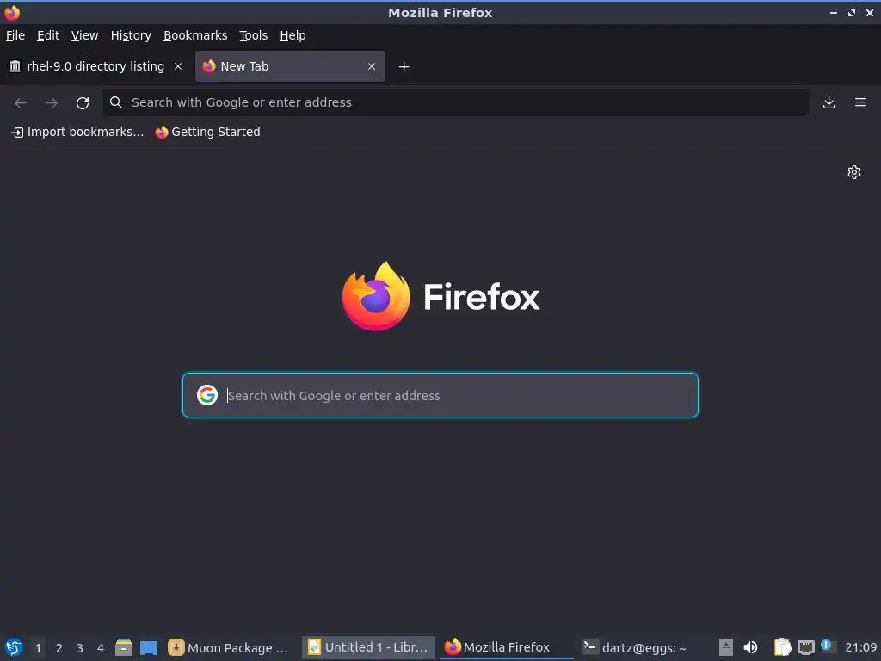881x661 pixels.
Task: Go back using the back arrow
Action: 21,103
